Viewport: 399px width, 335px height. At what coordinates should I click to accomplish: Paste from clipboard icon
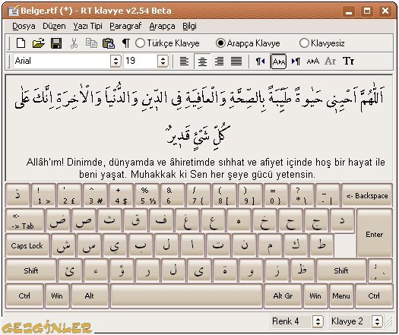point(109,43)
